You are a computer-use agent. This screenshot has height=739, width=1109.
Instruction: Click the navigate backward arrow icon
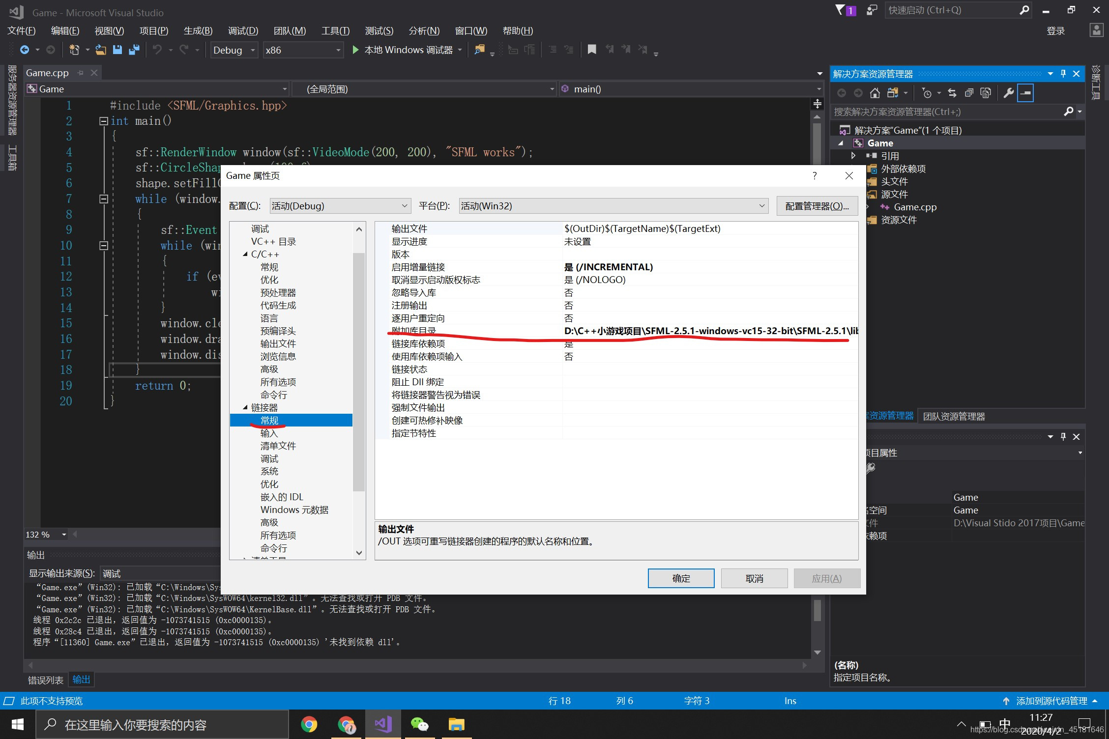click(x=24, y=50)
